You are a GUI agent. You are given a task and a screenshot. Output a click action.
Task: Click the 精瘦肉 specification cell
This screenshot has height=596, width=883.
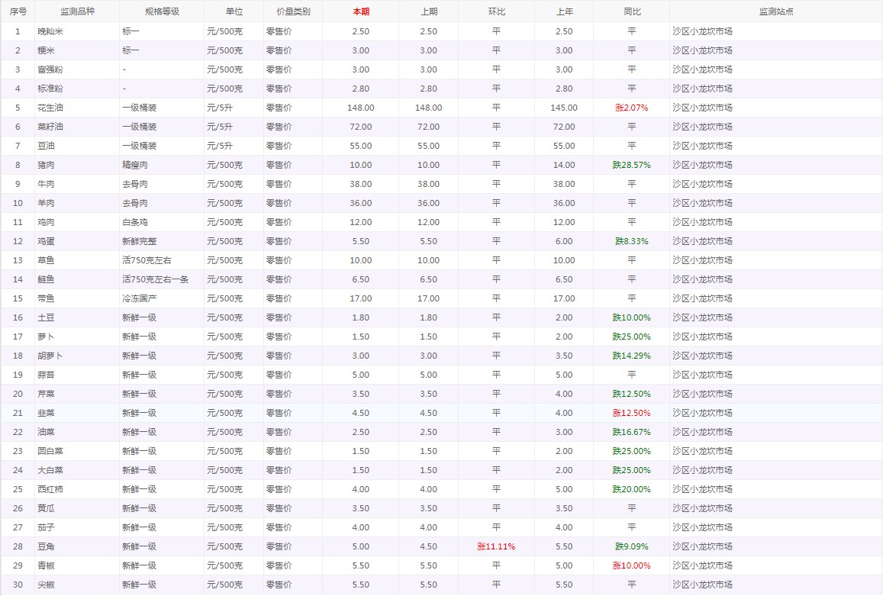135,165
